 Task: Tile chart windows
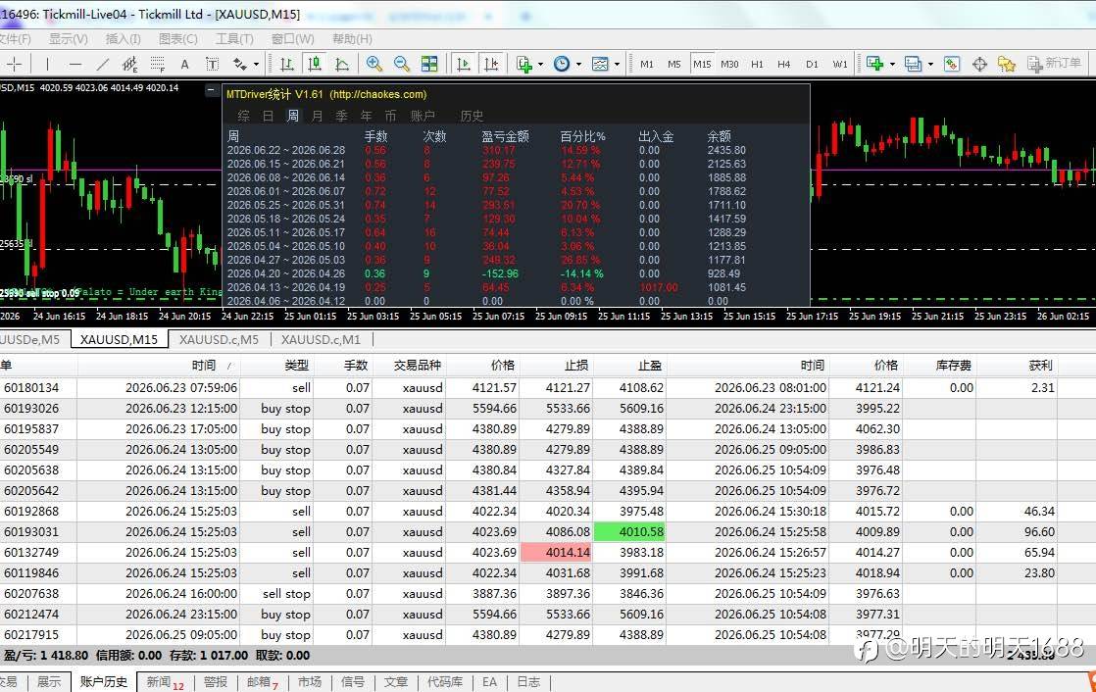coord(429,65)
